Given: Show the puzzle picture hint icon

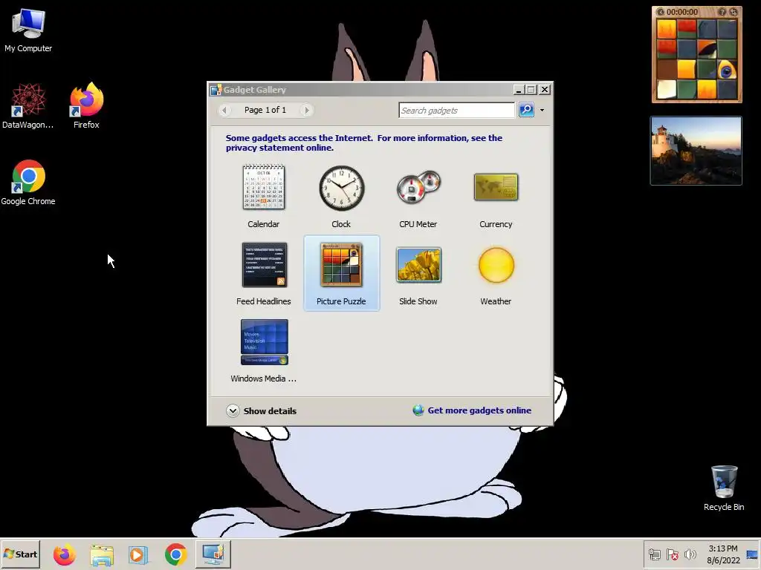Looking at the screenshot, I should (722, 12).
